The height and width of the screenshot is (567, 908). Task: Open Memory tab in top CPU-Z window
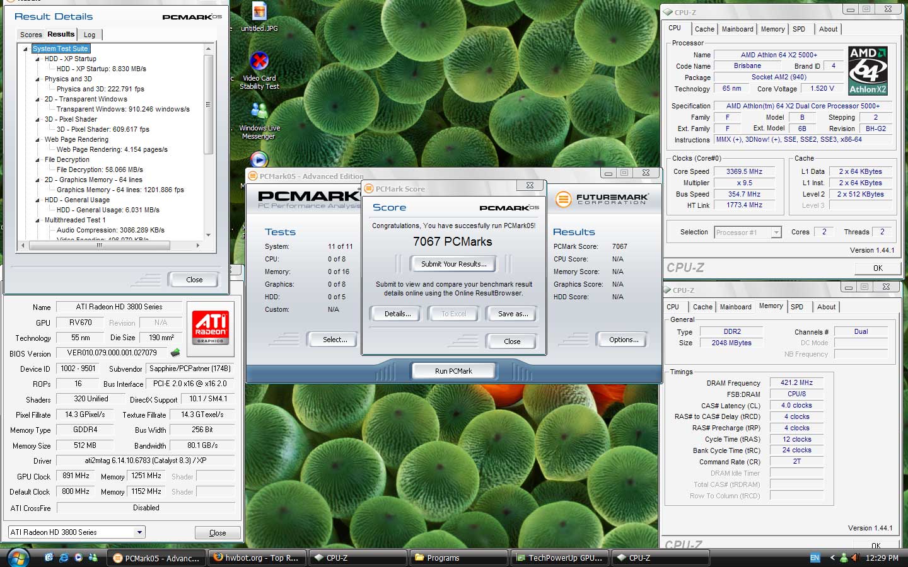point(772,29)
